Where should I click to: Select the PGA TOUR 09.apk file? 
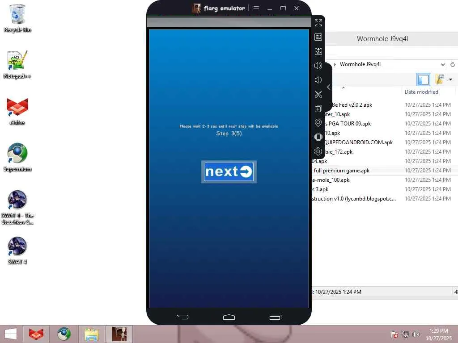click(348, 123)
